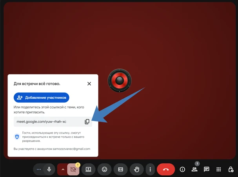Open audio options three-dots button
The image size is (238, 177).
click(39, 169)
